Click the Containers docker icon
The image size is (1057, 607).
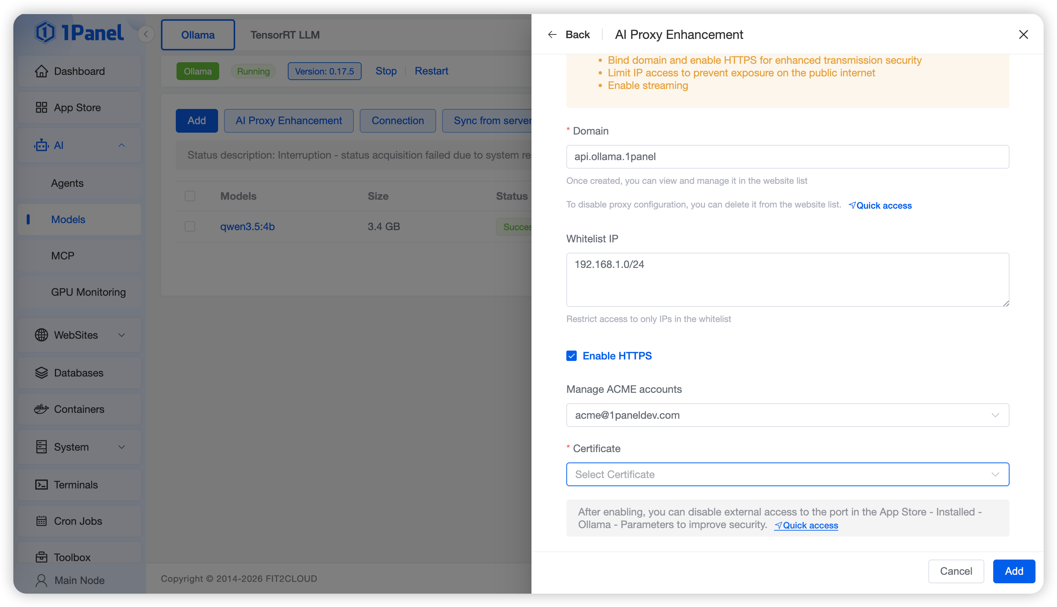[41, 409]
